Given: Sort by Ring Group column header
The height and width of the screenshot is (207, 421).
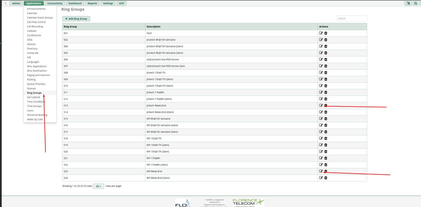Looking at the screenshot, I should [104, 26].
